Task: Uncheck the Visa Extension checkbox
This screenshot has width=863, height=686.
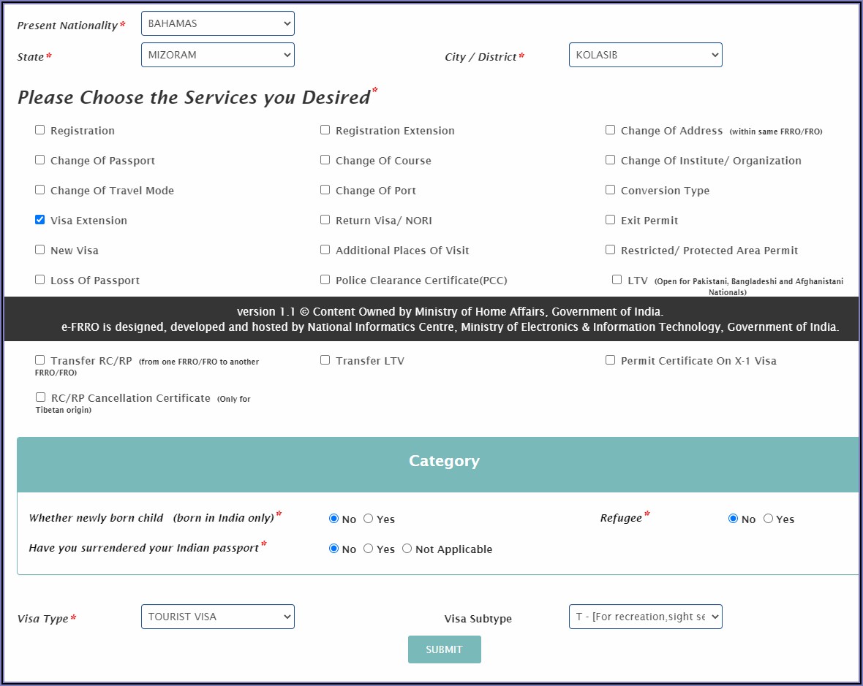Action: pyautogui.click(x=40, y=220)
